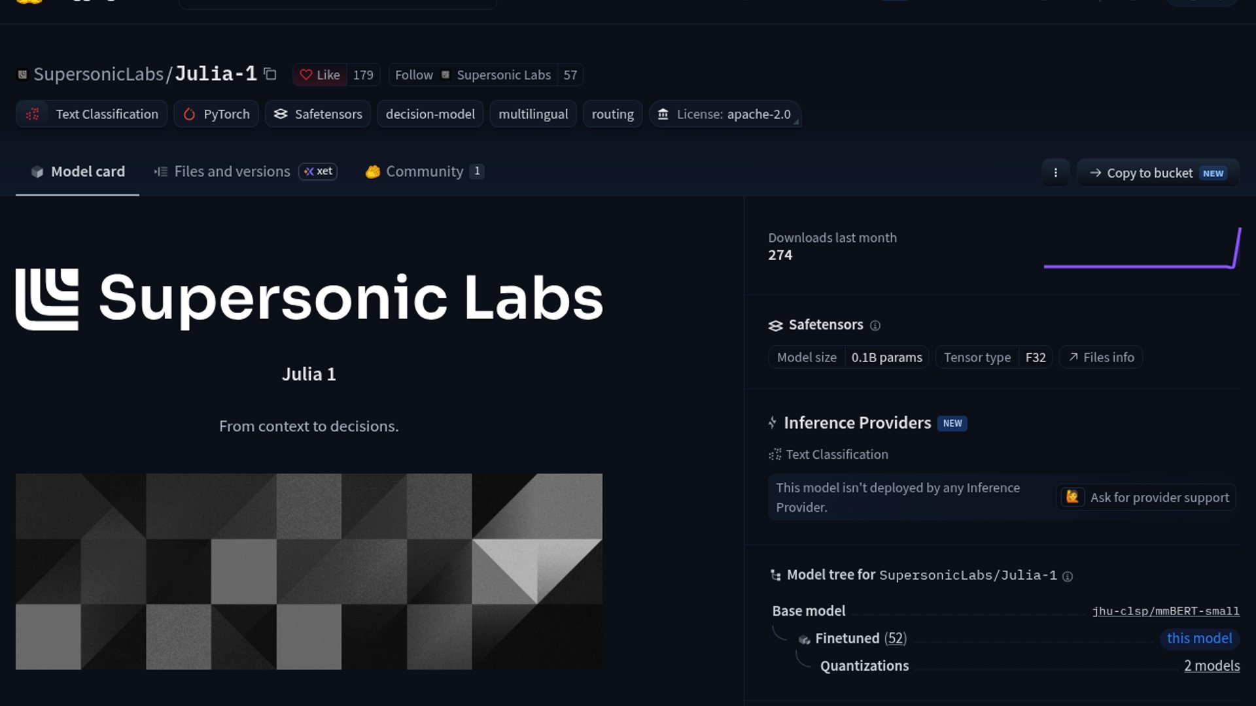Click the Model tree branch icon
The height and width of the screenshot is (706, 1256).
pos(776,575)
